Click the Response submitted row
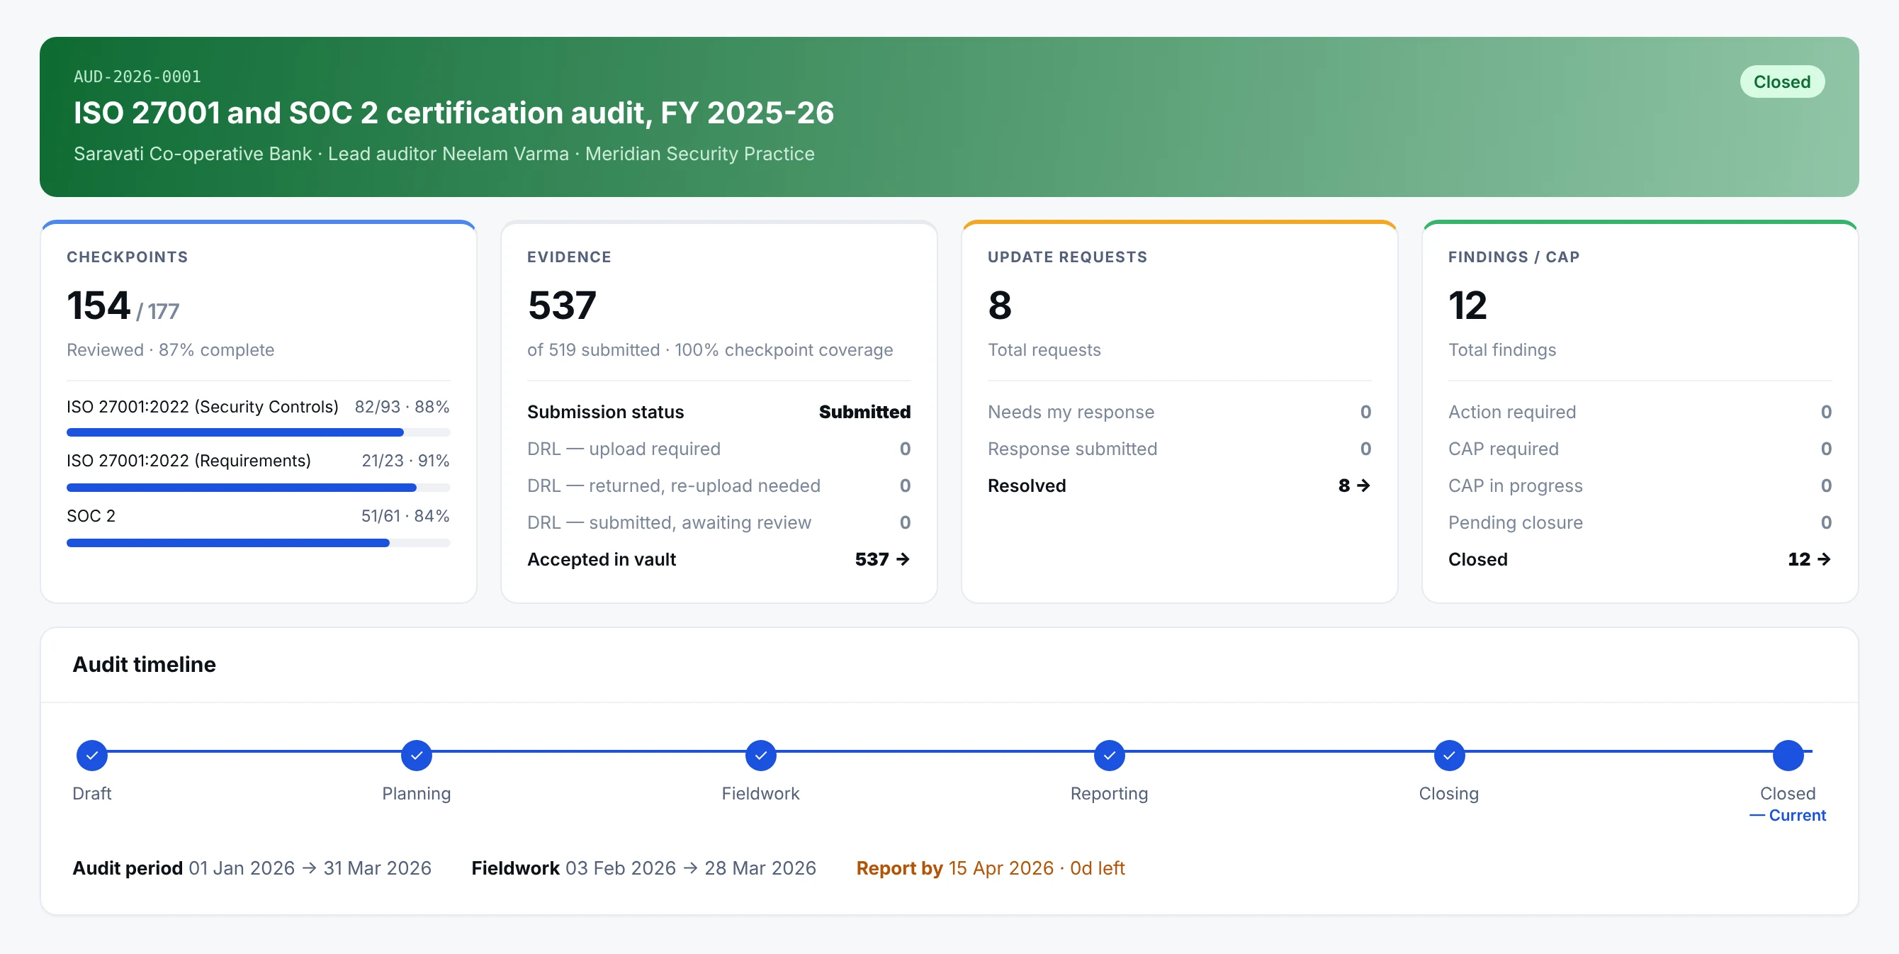Screen dimensions: 1899x954 1180,449
